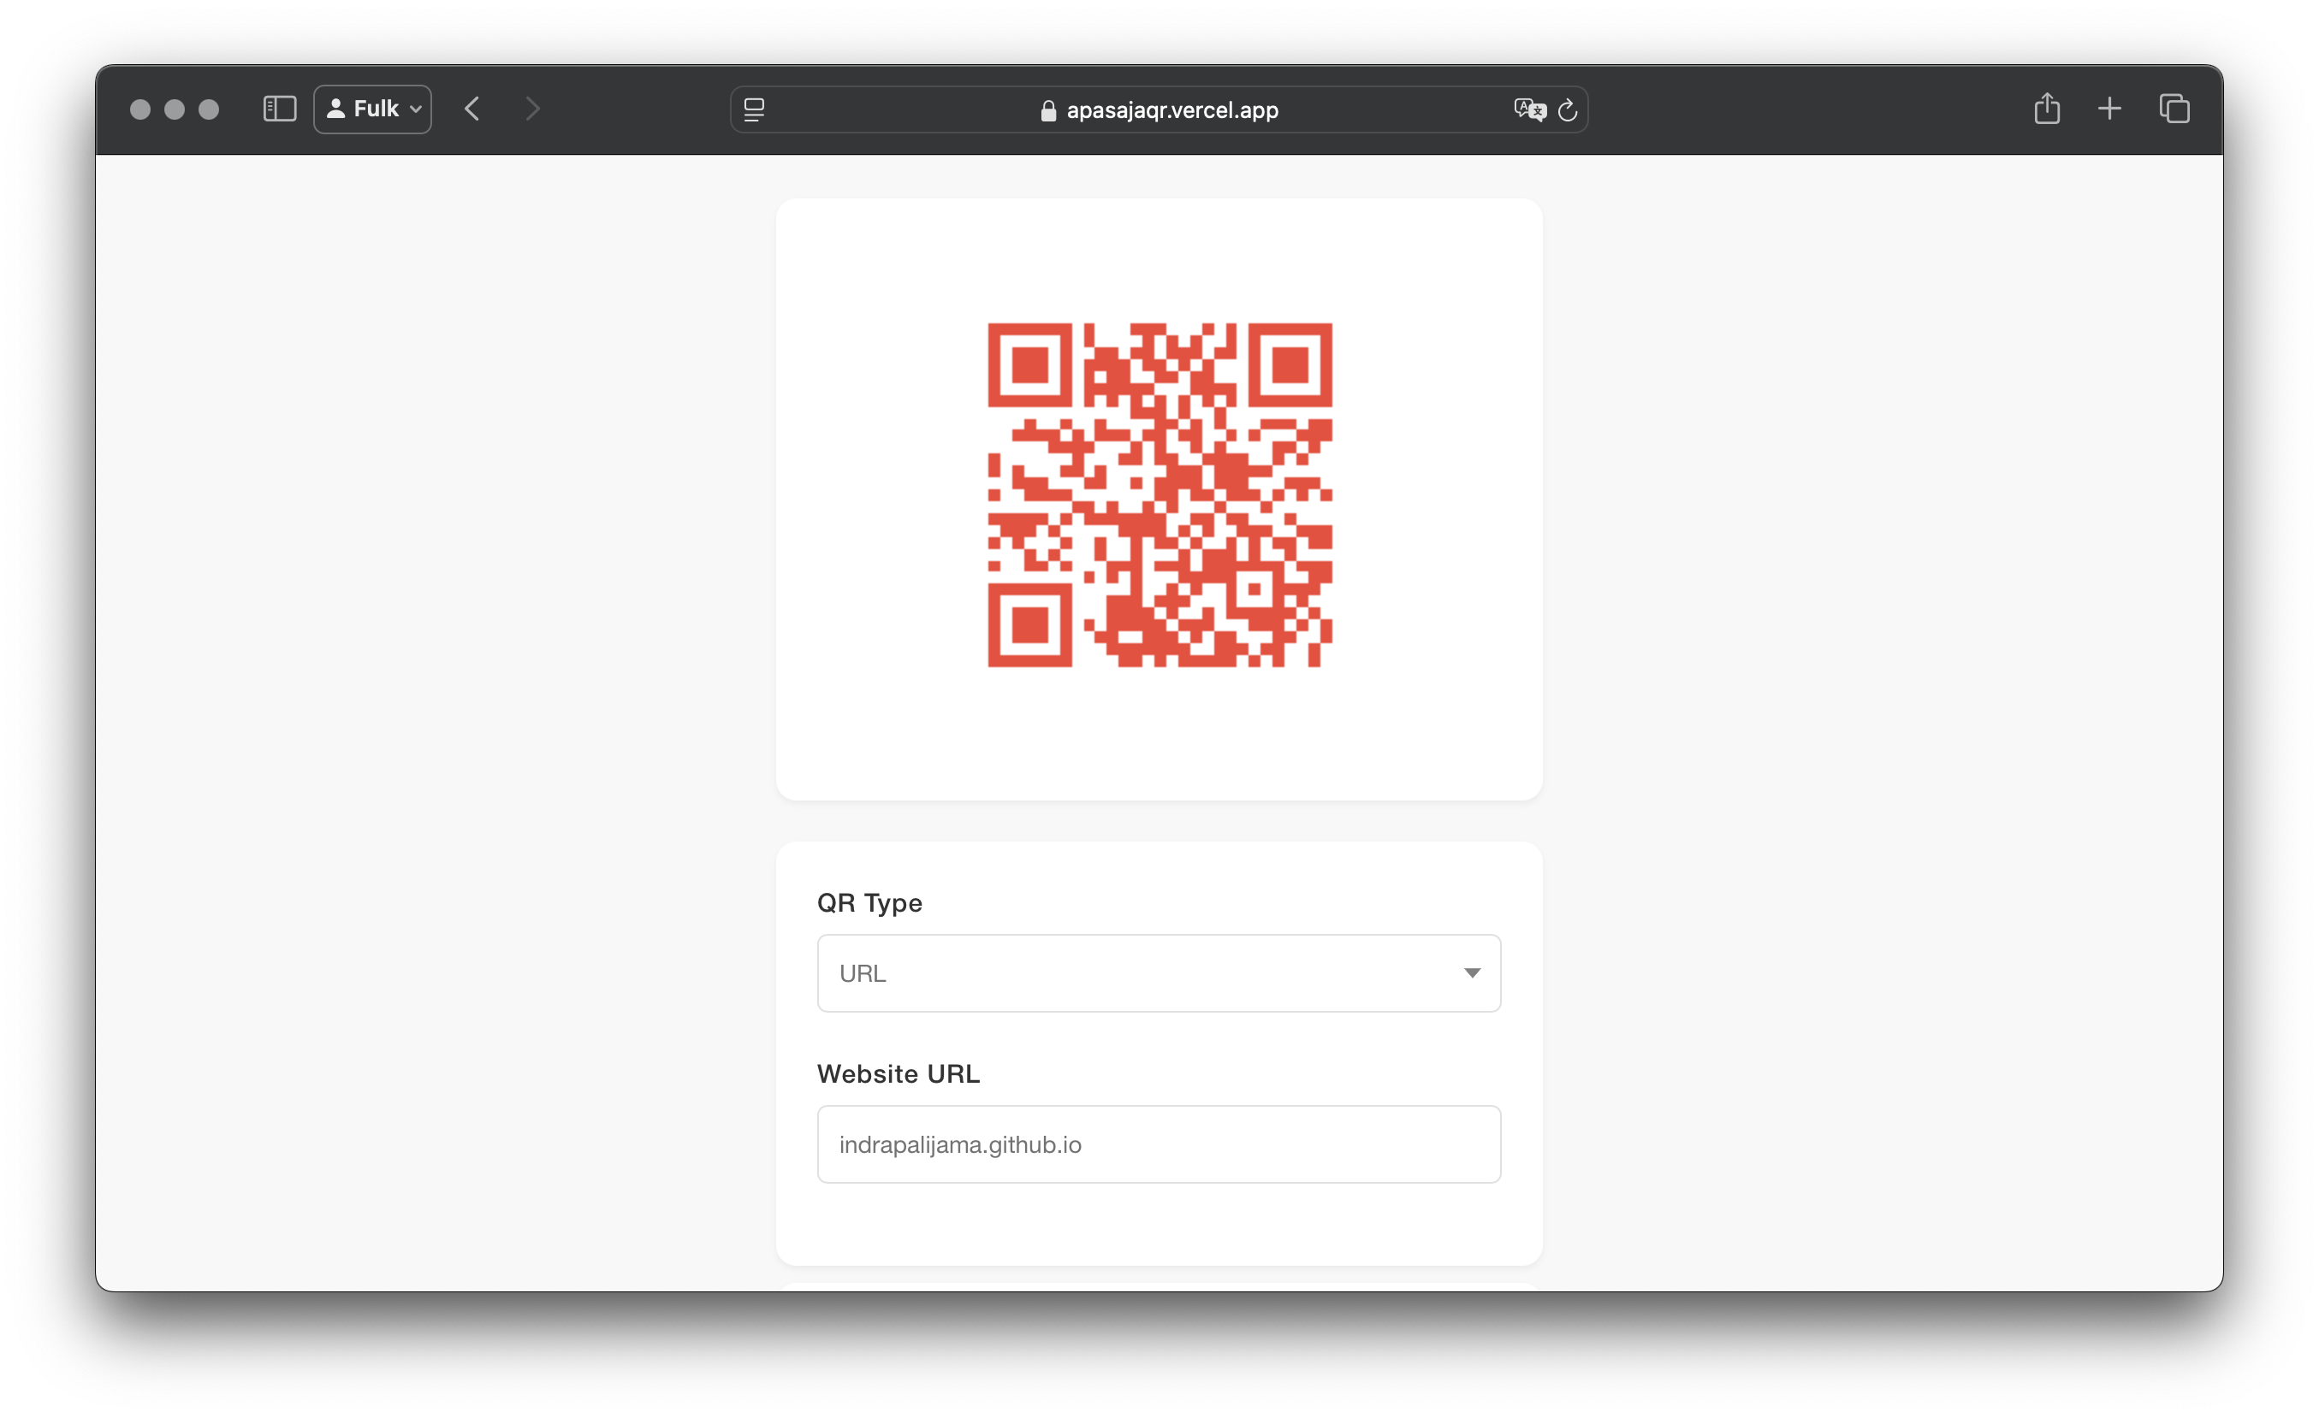Viewport: 2319px width, 1418px height.
Task: Go forward with the right arrow
Action: 533,109
